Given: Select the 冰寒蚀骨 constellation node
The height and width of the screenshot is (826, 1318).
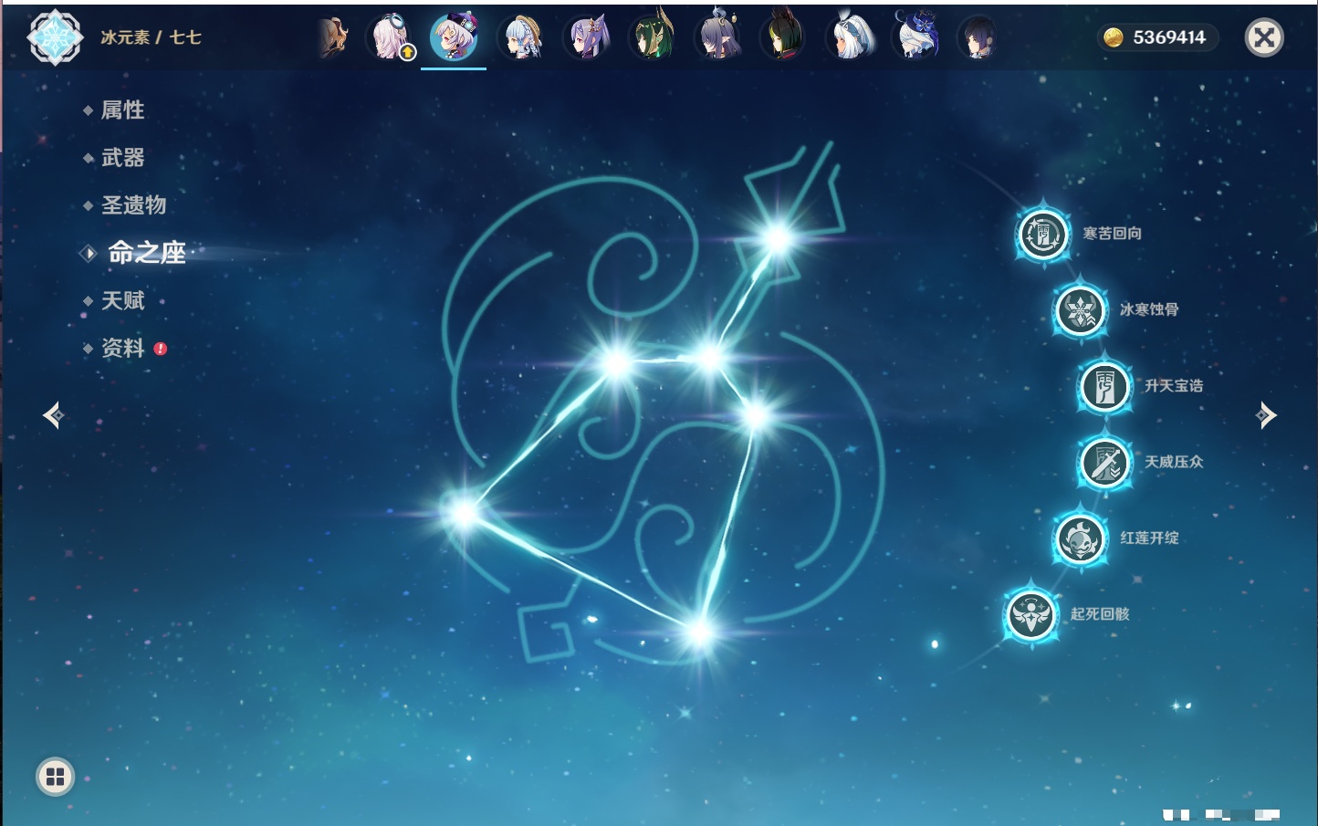Looking at the screenshot, I should (x=1080, y=310).
